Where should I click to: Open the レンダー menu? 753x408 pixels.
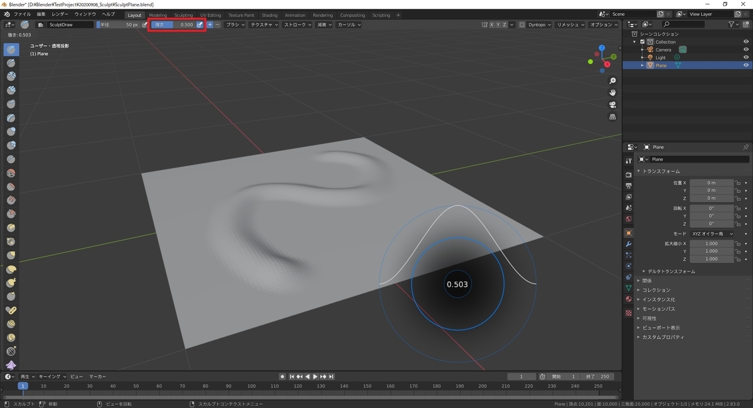60,14
